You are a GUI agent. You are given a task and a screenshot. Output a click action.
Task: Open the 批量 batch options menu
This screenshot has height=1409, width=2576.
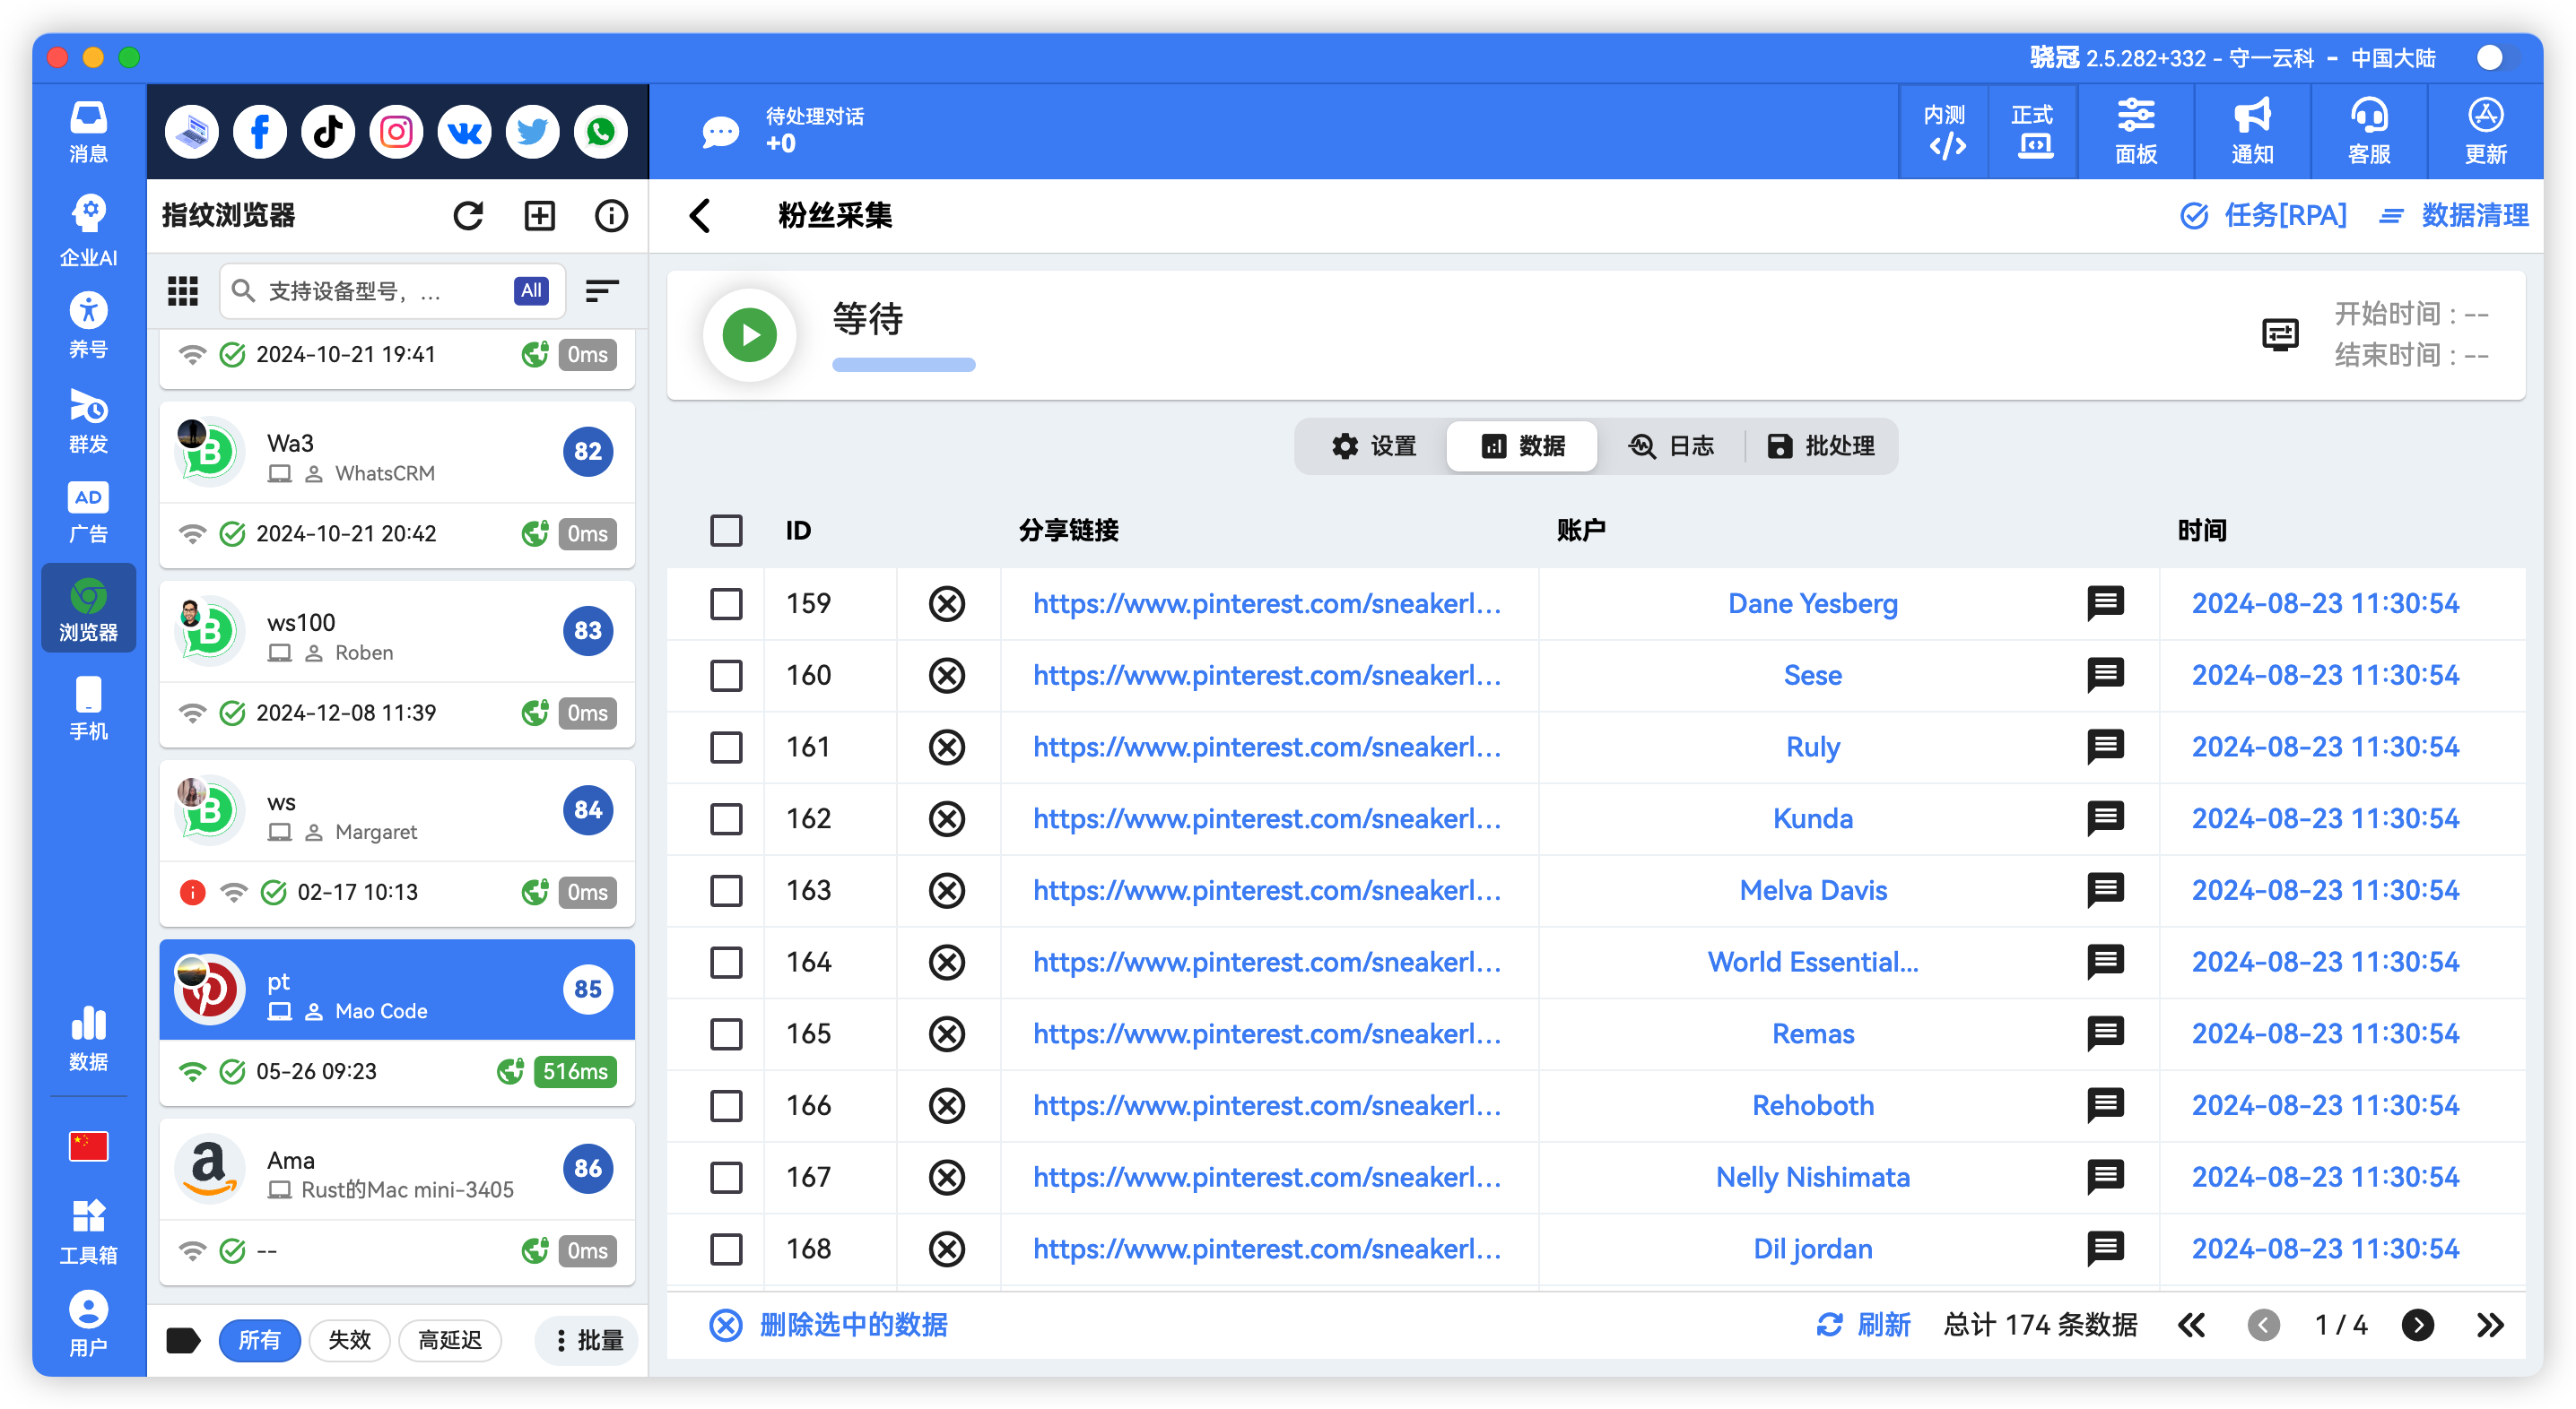point(586,1340)
